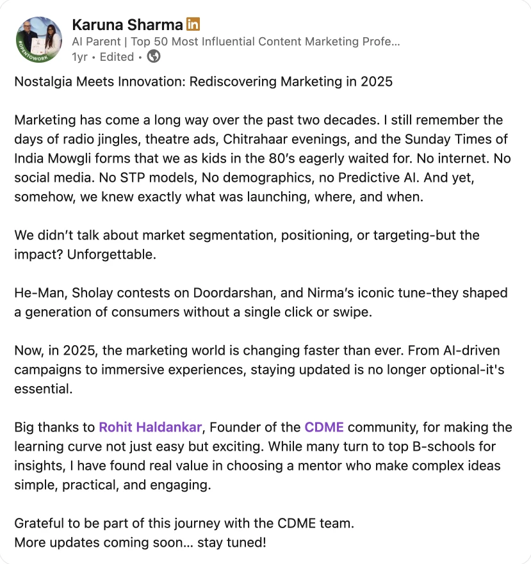Click the line starting We didn't talk
The width and height of the screenshot is (531, 564).
(247, 235)
